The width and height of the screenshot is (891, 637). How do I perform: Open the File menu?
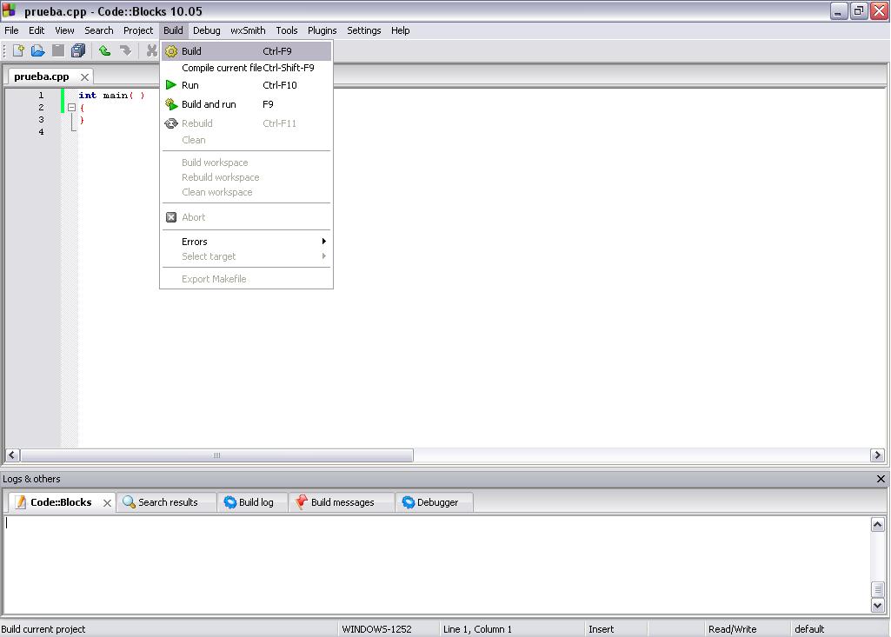[x=11, y=30]
